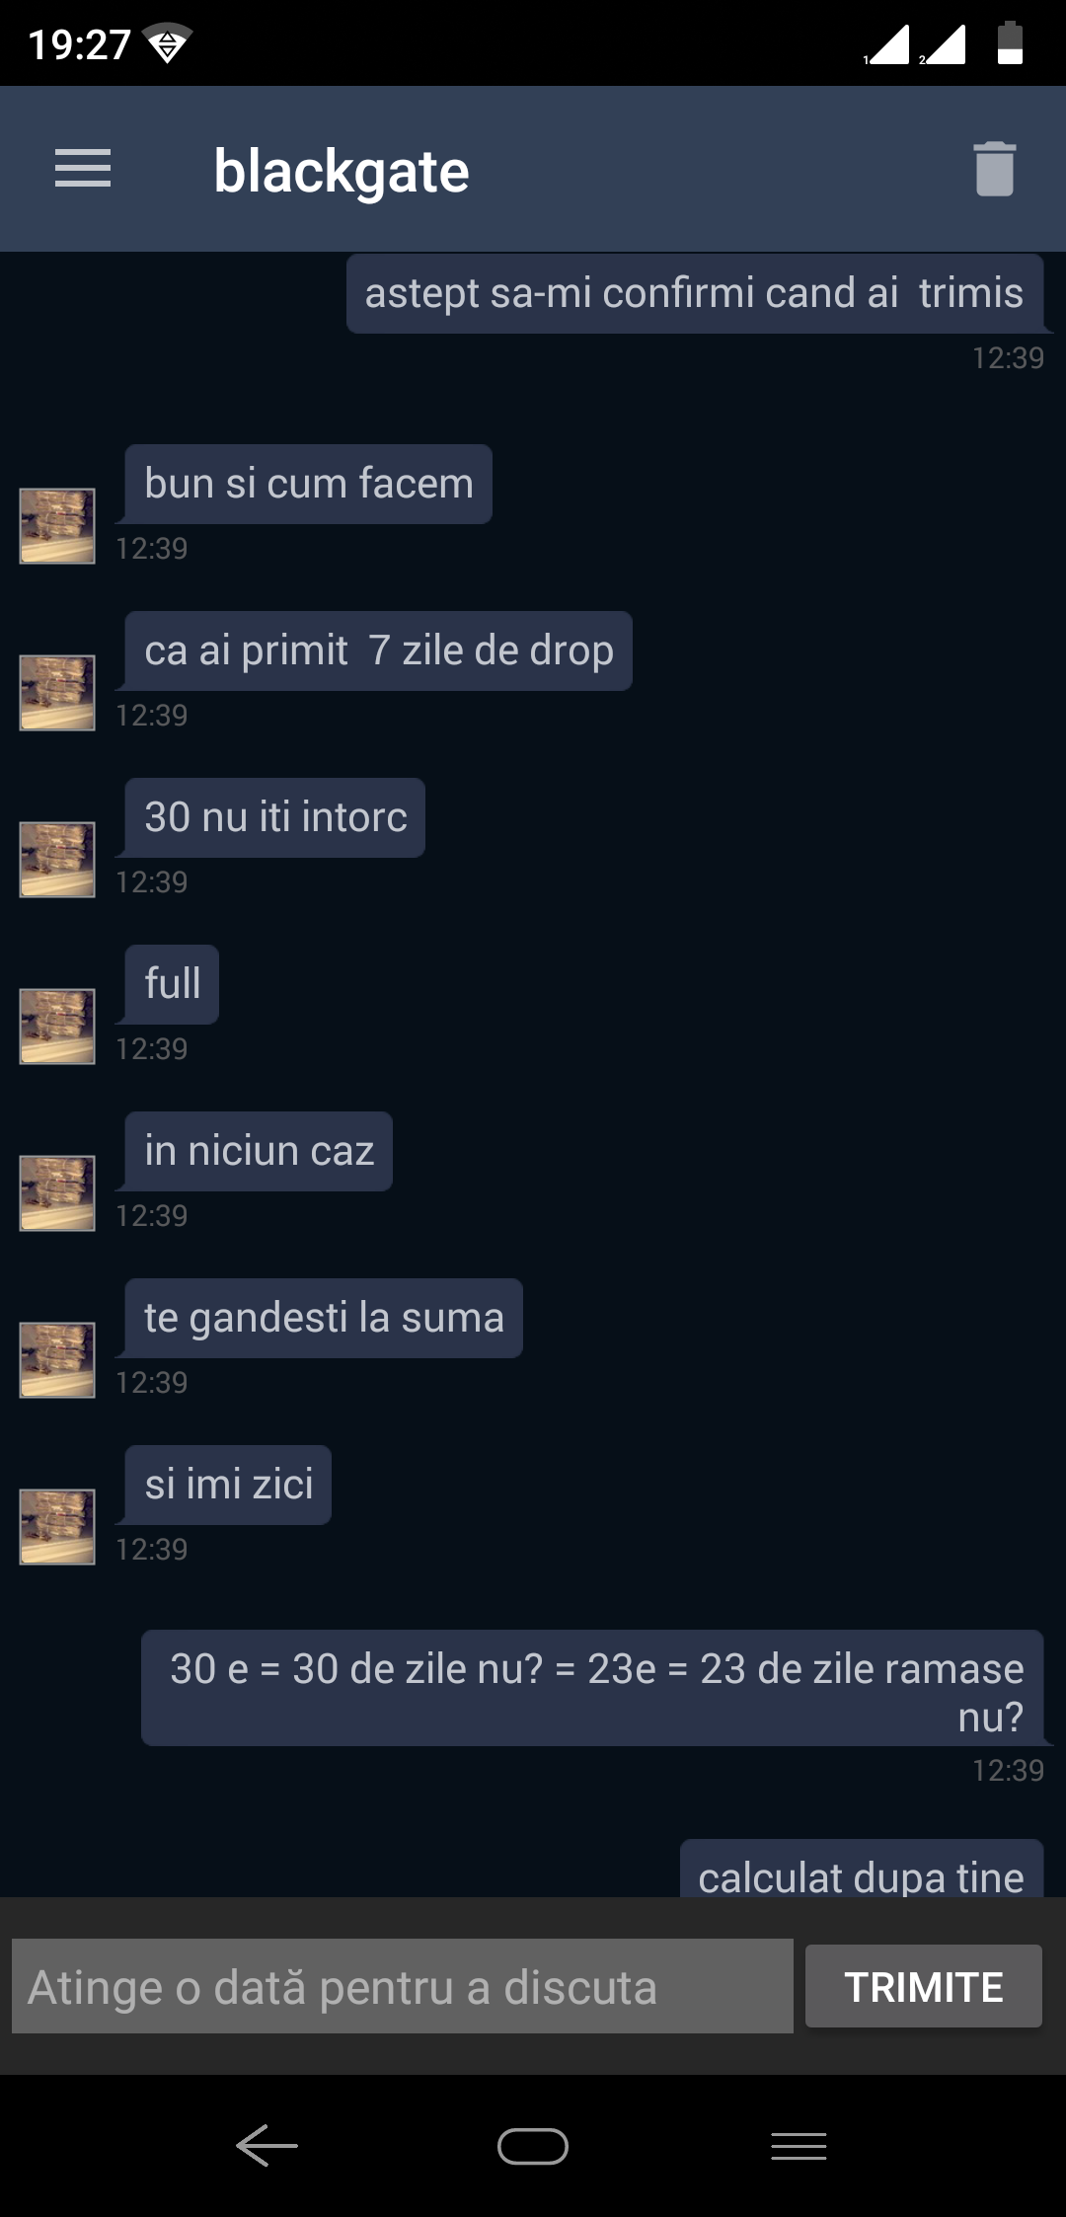
Task: Tap Android home pill button
Action: pyautogui.click(x=533, y=2146)
